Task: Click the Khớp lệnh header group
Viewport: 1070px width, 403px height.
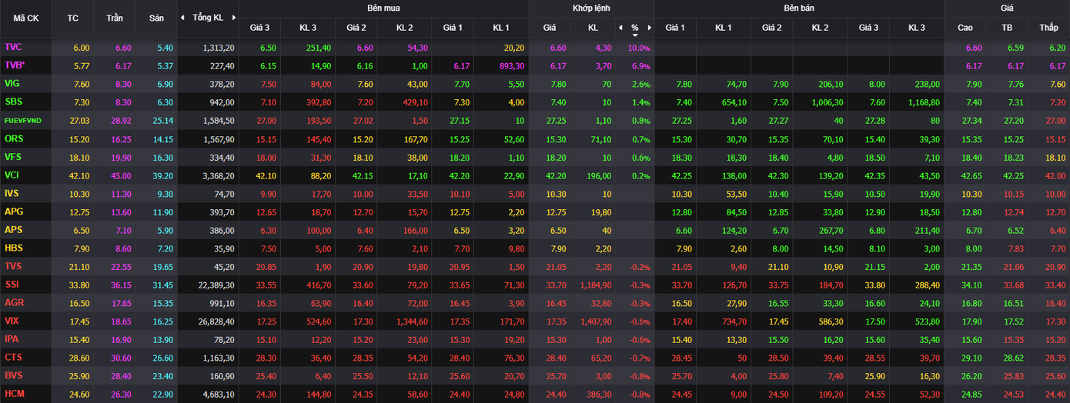Action: [x=590, y=8]
